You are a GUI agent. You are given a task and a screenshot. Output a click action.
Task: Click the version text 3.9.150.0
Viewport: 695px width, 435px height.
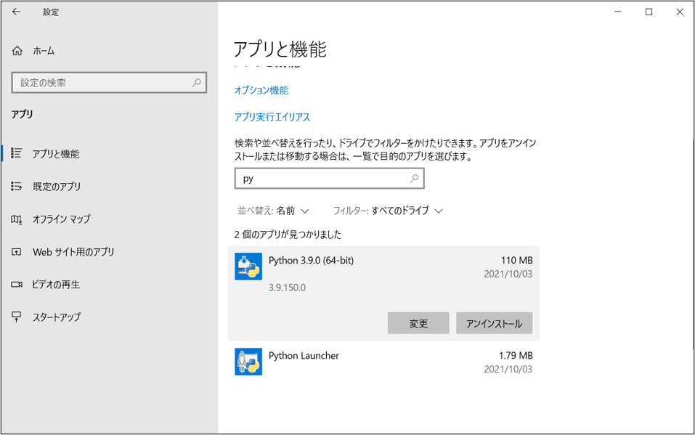pyautogui.click(x=287, y=288)
